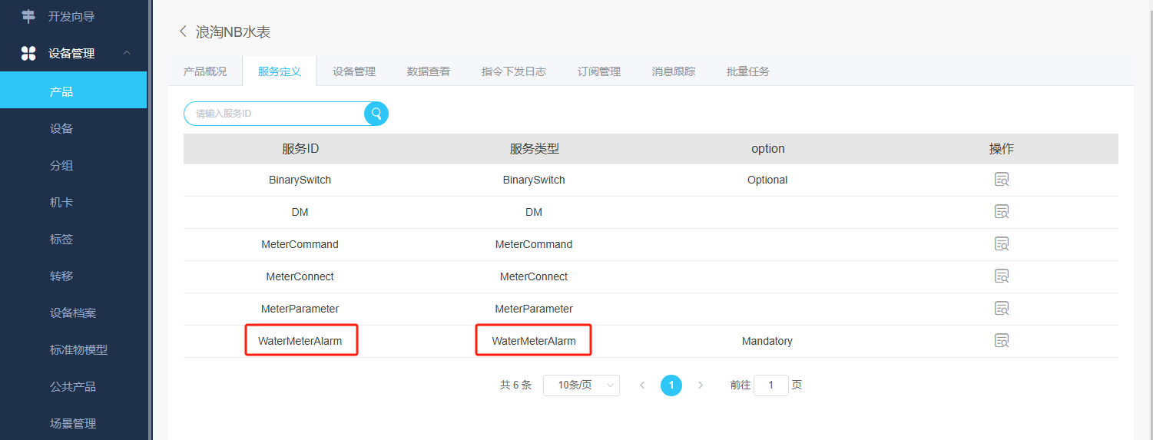1153x440 pixels.
Task: View MeterConnect service detail icon
Action: click(x=1002, y=276)
